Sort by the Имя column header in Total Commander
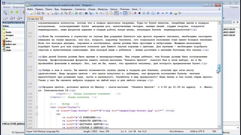Viewport: 241px width, 135px height. 6,26
